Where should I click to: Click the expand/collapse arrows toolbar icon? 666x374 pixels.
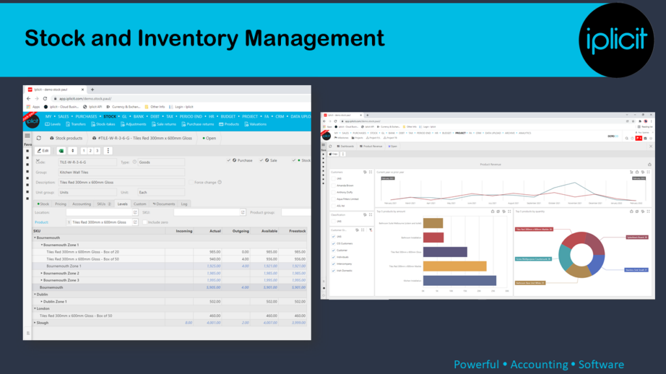(x=73, y=151)
